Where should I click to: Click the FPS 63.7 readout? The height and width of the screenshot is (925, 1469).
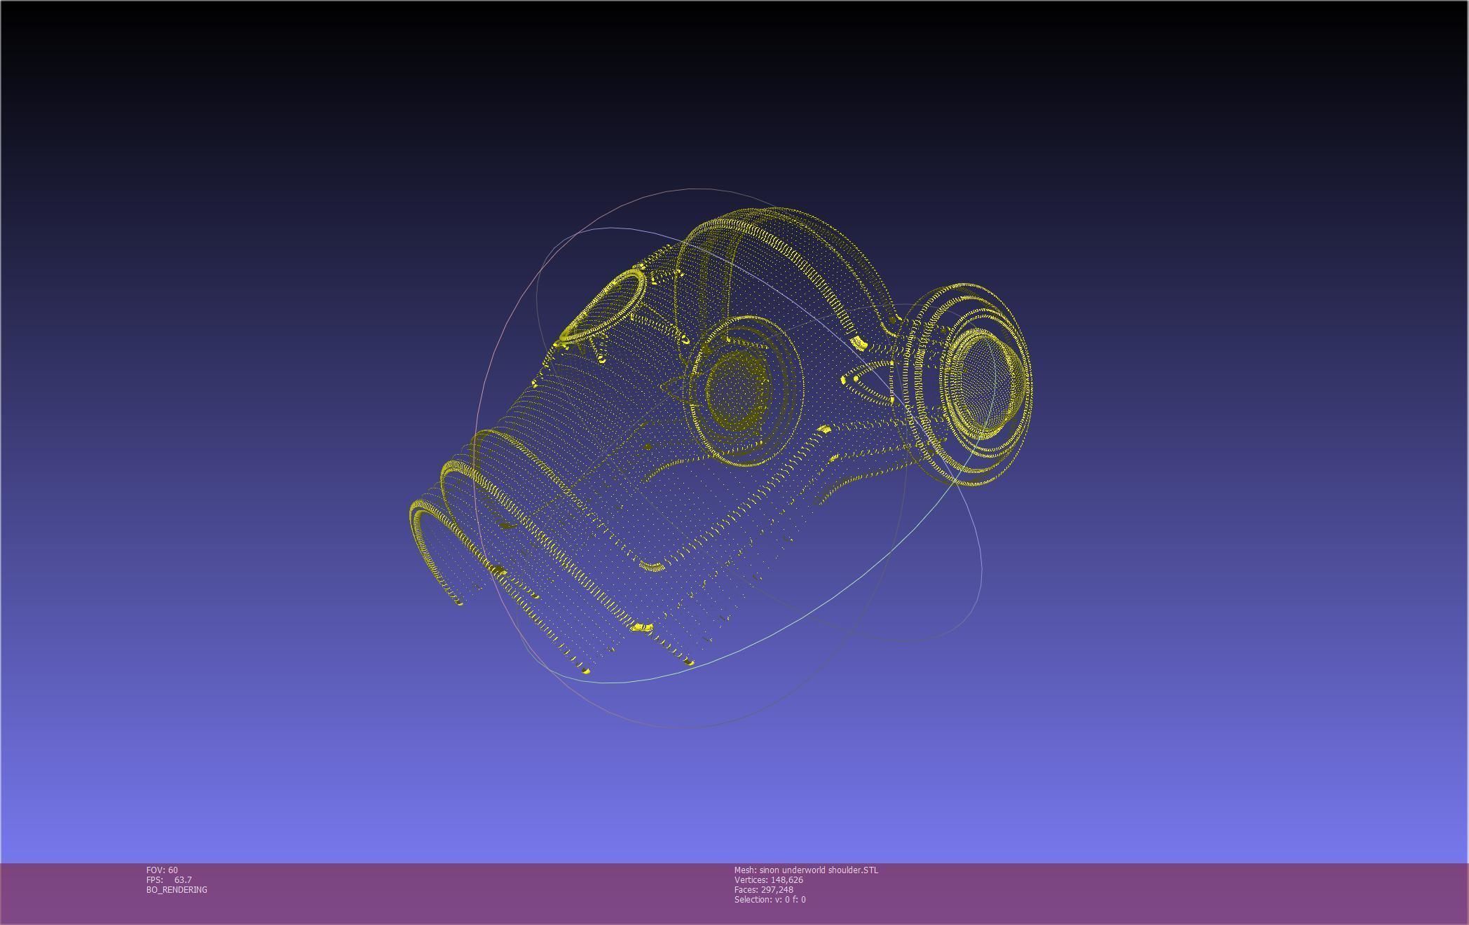click(169, 879)
